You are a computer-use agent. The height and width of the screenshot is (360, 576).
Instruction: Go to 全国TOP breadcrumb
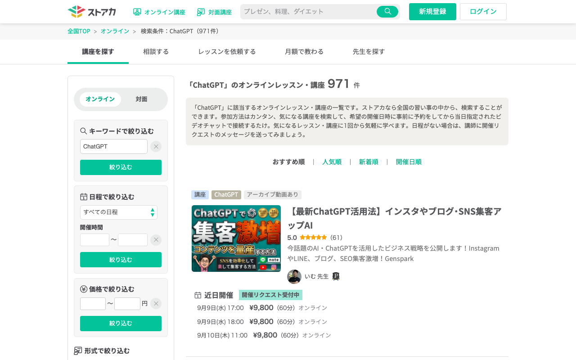click(x=79, y=31)
